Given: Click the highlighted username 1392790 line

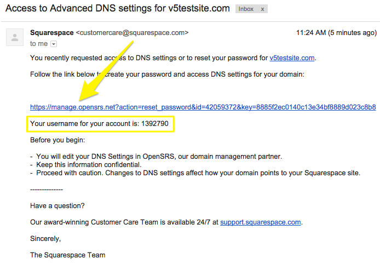Looking at the screenshot, I should 101,124.
